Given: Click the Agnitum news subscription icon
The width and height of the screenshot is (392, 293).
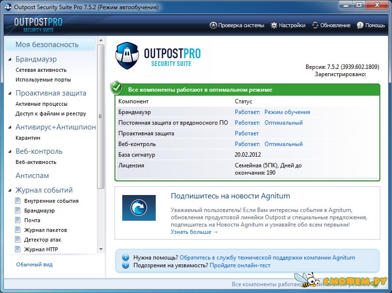Looking at the screenshot, I should pos(139,208).
